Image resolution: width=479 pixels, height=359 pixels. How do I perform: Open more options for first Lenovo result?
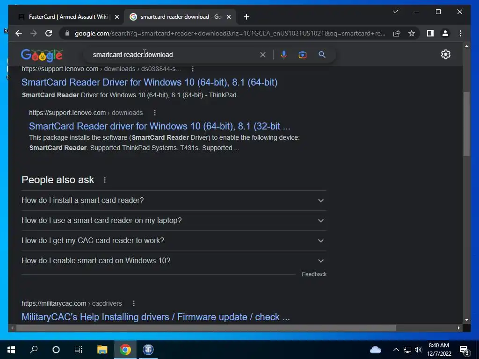pos(192,69)
